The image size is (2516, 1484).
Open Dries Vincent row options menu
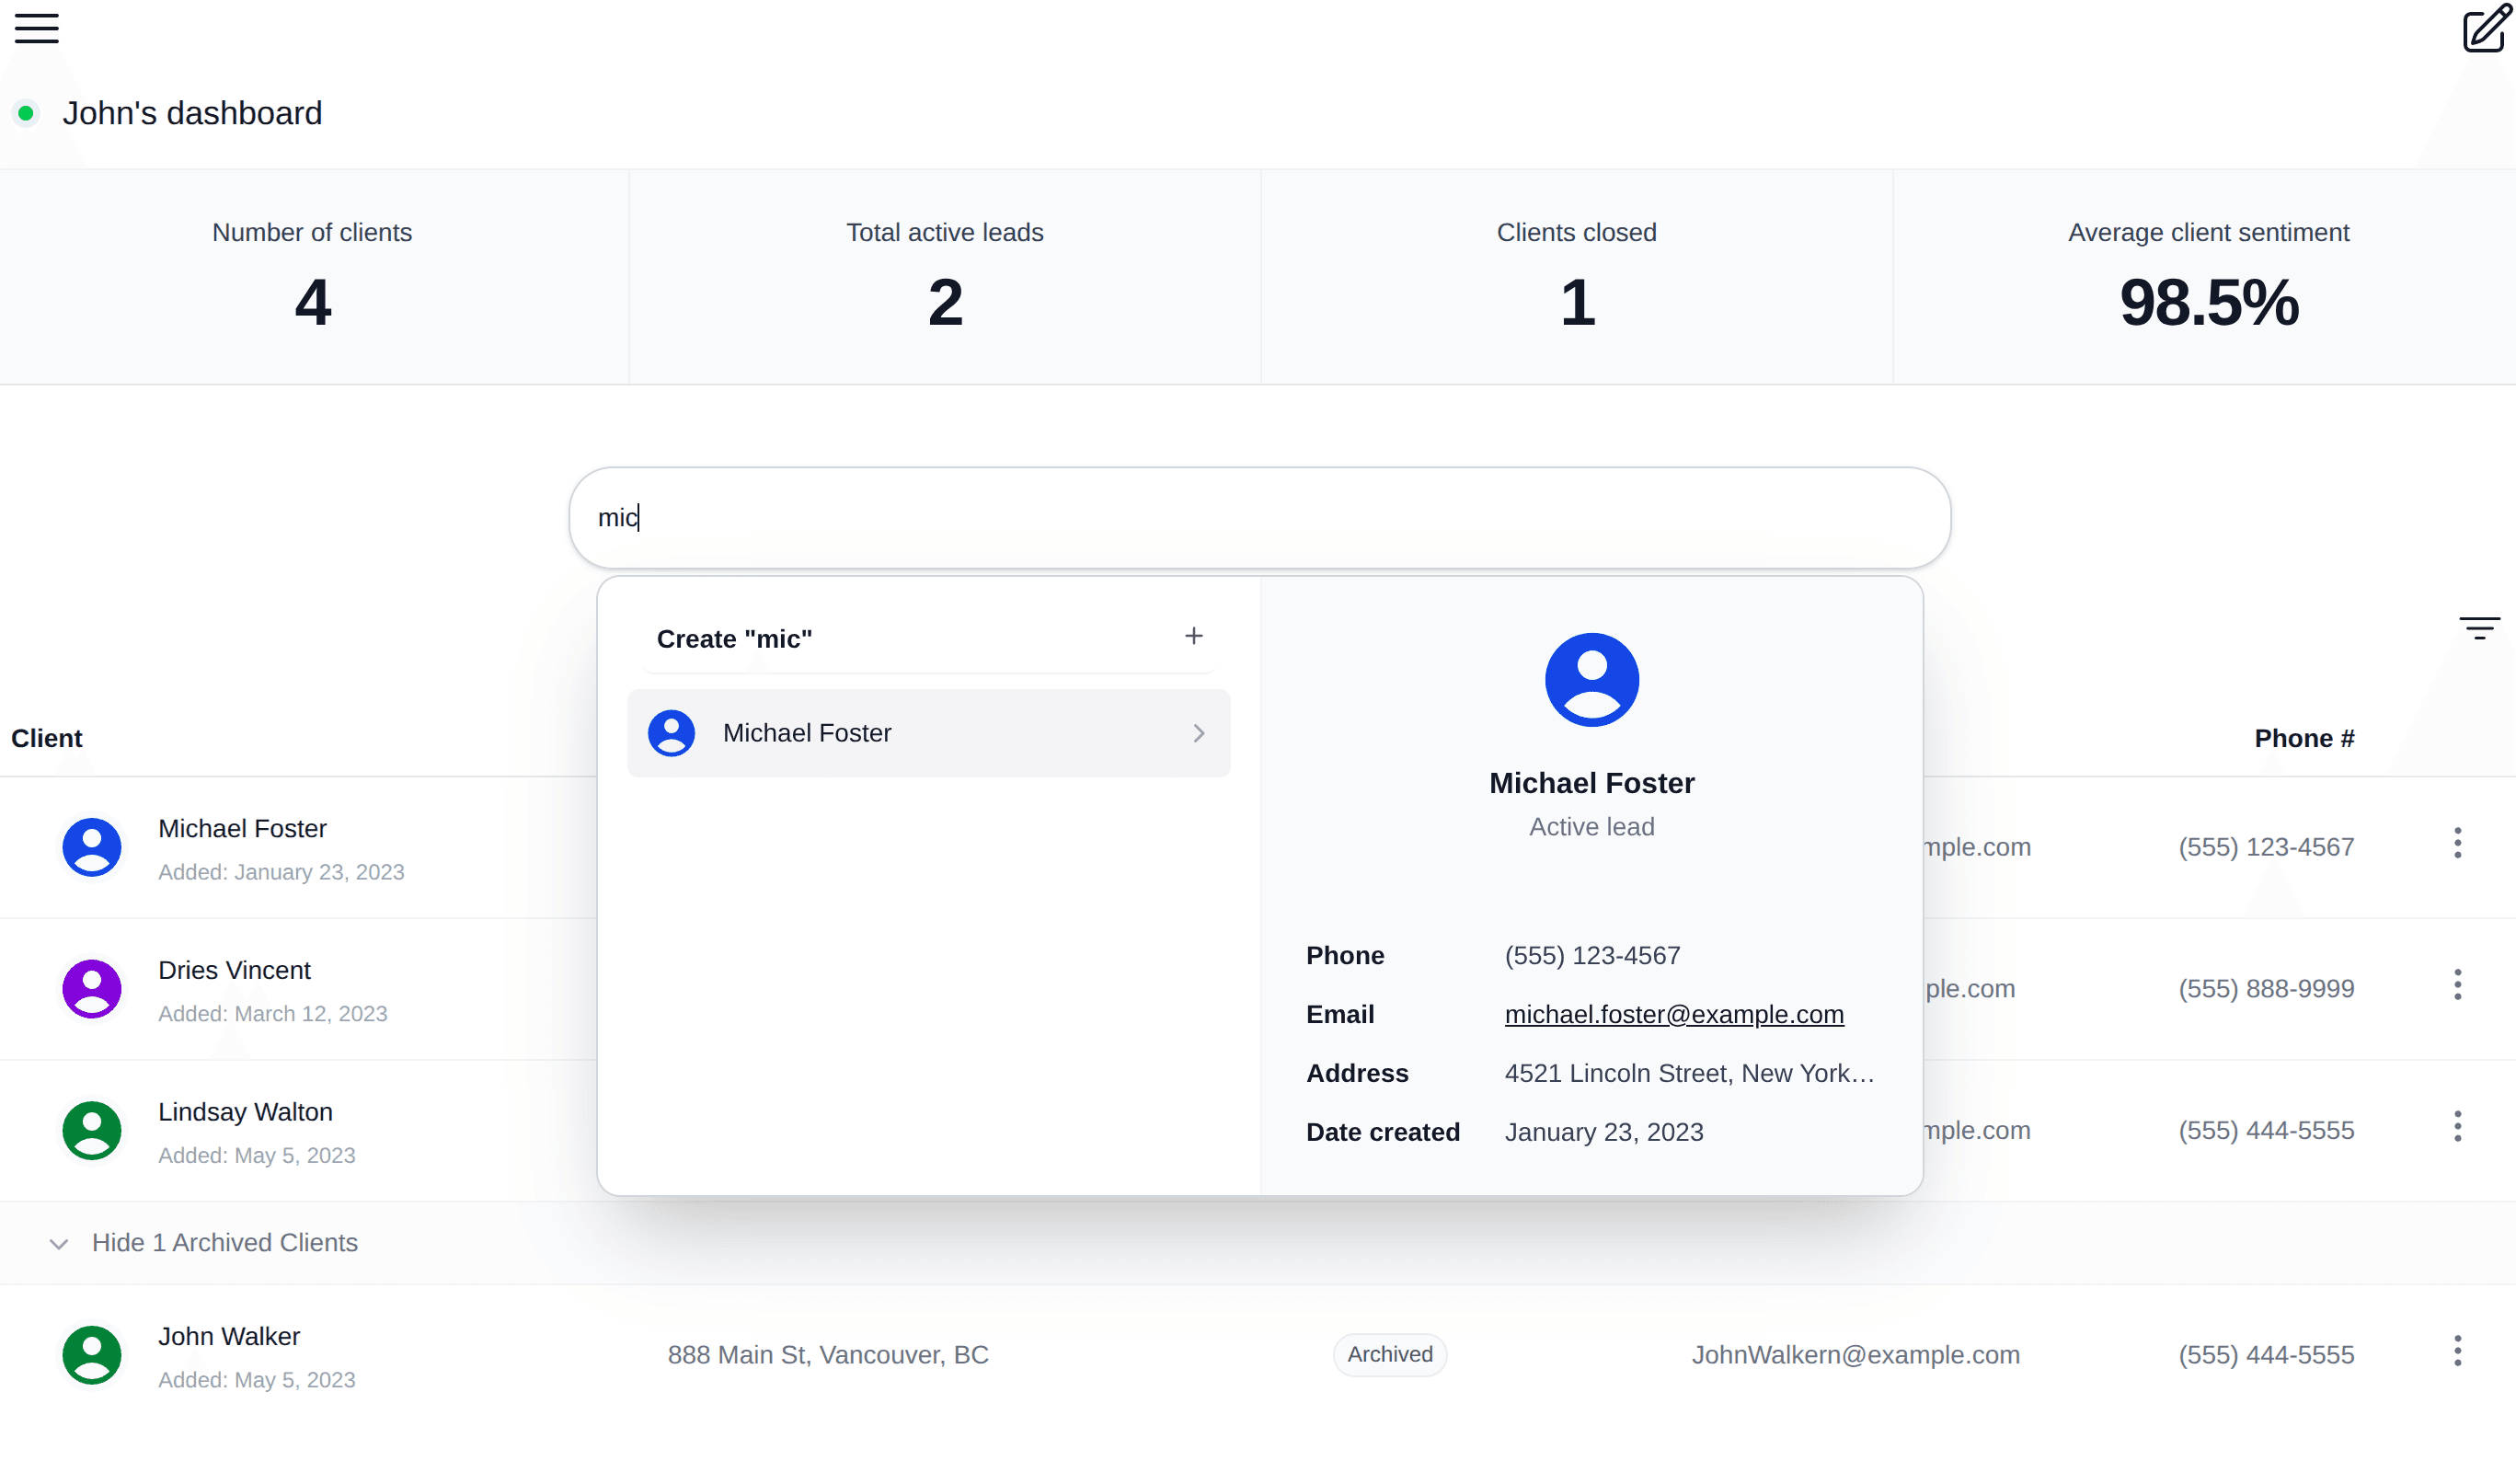coord(2457,986)
